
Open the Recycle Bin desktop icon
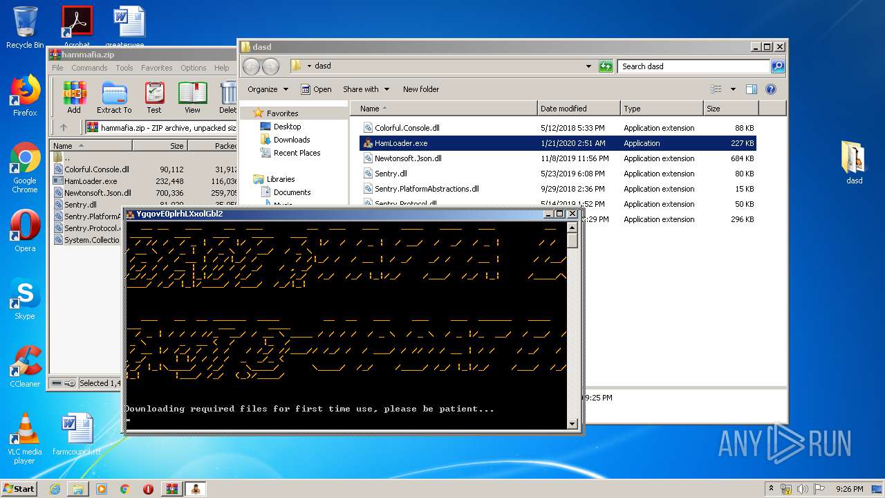[x=25, y=27]
